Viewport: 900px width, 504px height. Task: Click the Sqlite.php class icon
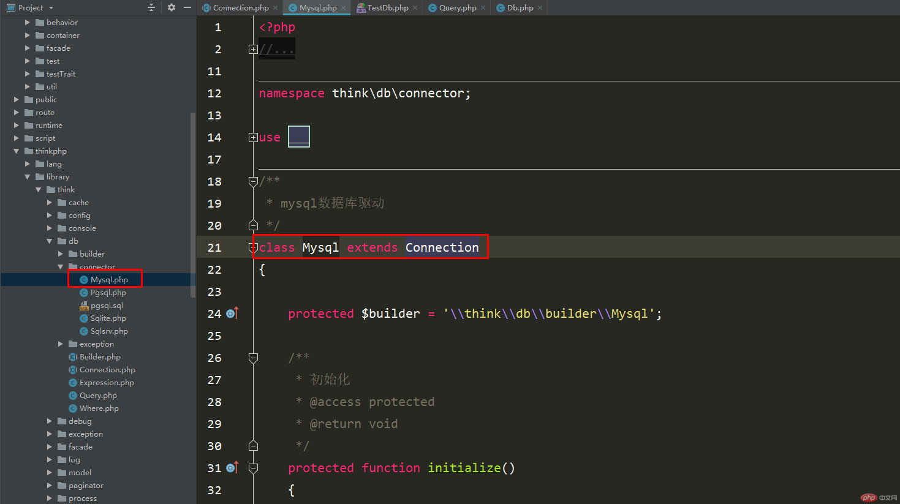coord(84,318)
